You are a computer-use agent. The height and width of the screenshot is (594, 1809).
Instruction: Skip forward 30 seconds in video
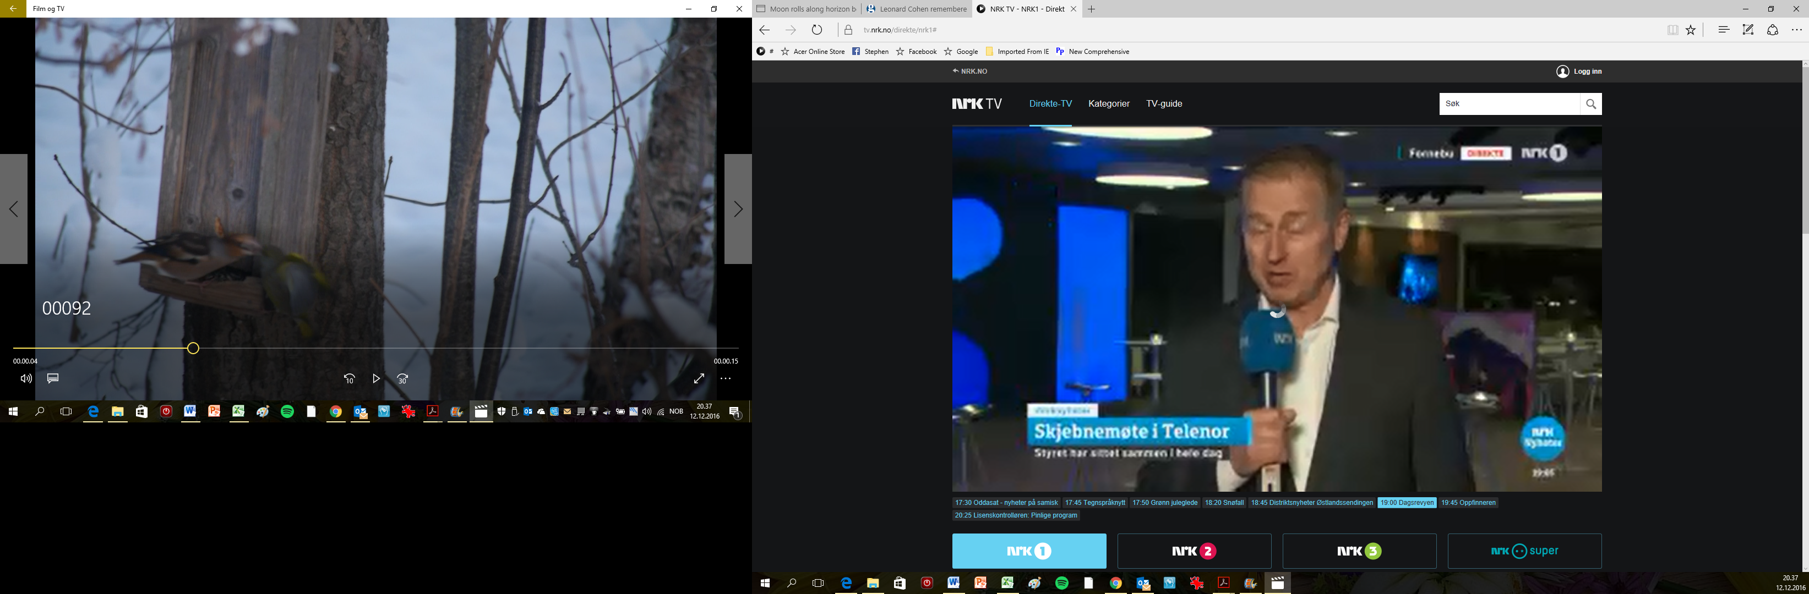[x=402, y=379]
